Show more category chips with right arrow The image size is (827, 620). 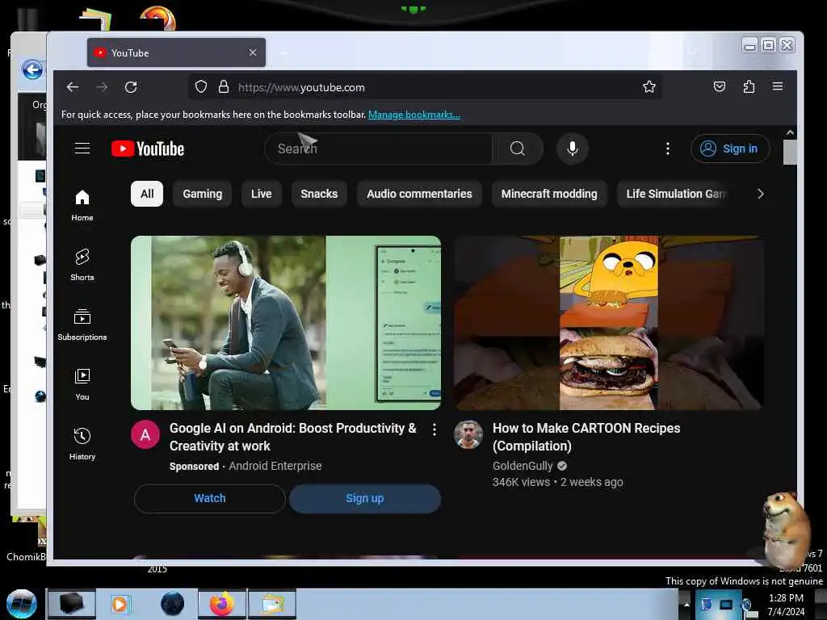pos(760,194)
